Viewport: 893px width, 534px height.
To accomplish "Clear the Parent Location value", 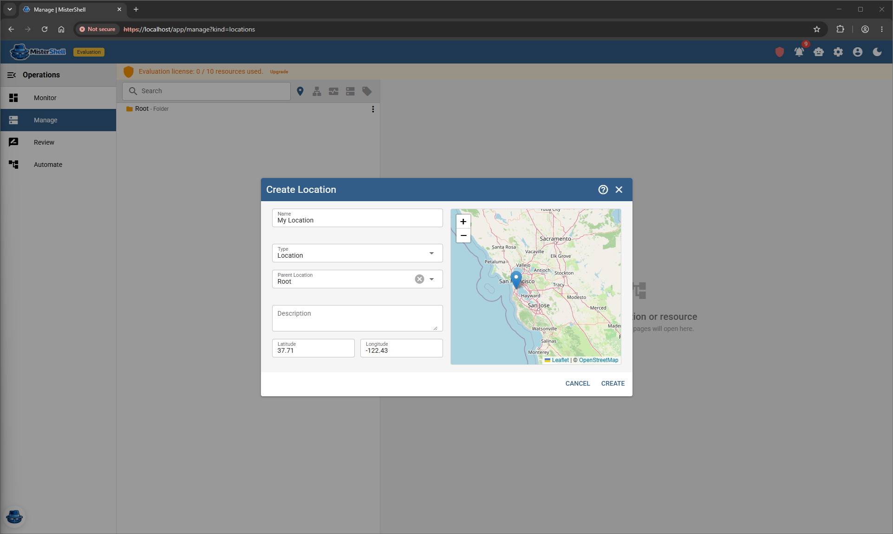I will pos(419,279).
